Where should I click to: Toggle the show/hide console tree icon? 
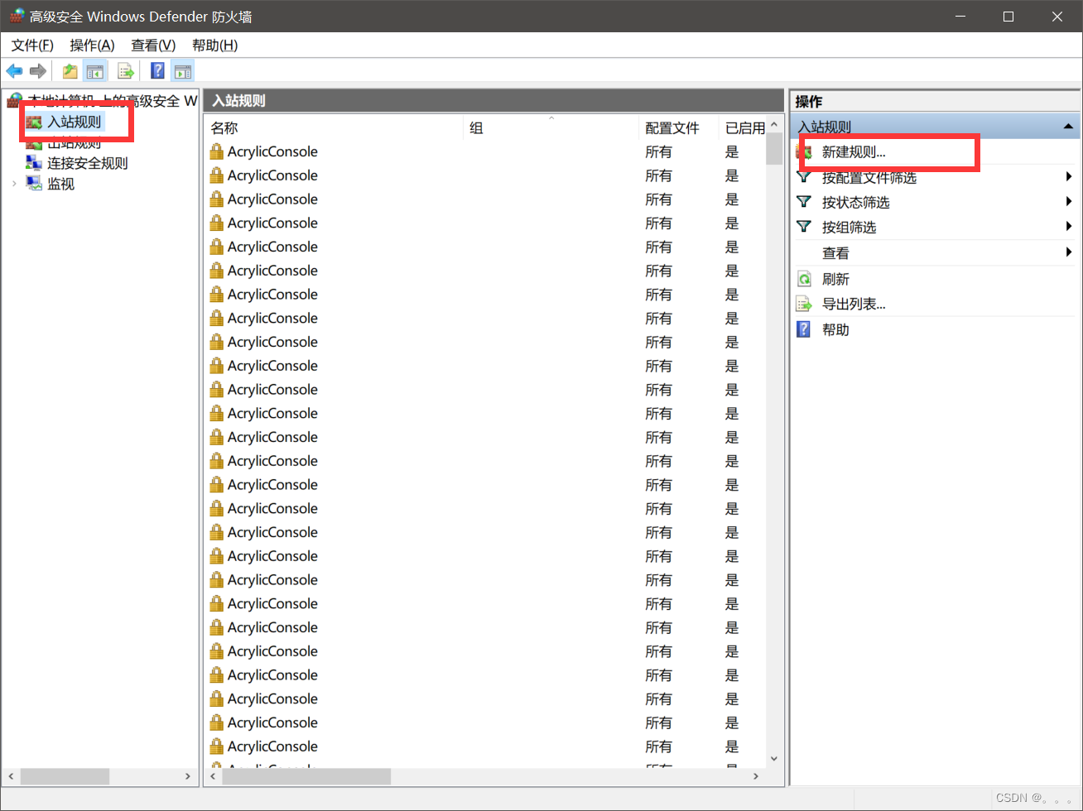95,71
